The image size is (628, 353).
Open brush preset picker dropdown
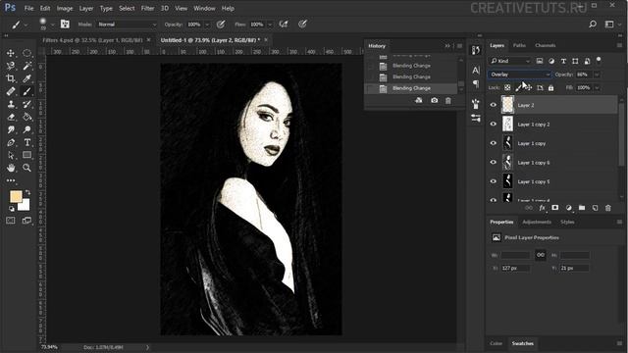[52, 25]
